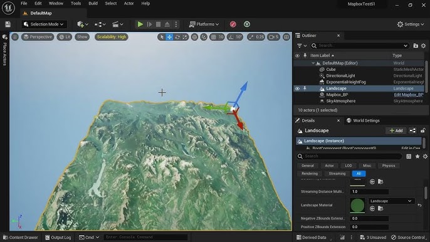Screen dimensions: 430x242
Task: Open the quick add content menu
Action: pyautogui.click(x=83, y=24)
